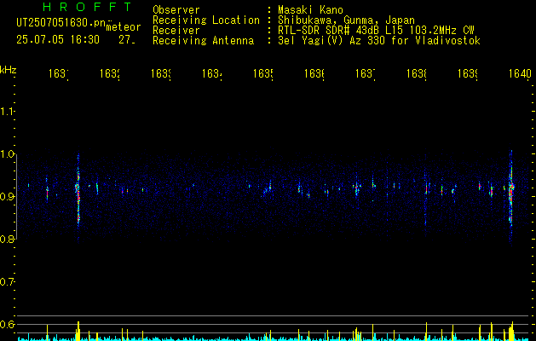Screen dimensions: 536x341
Task: Click the 1640 time axis label
Action: pos(521,73)
